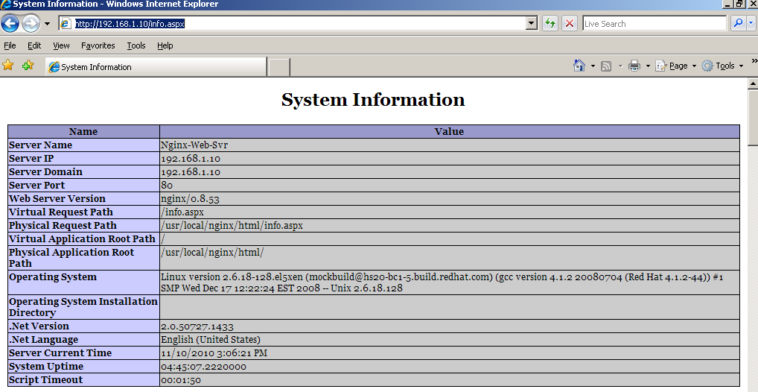
Task: Expand the address bar history dropdown
Action: point(532,23)
